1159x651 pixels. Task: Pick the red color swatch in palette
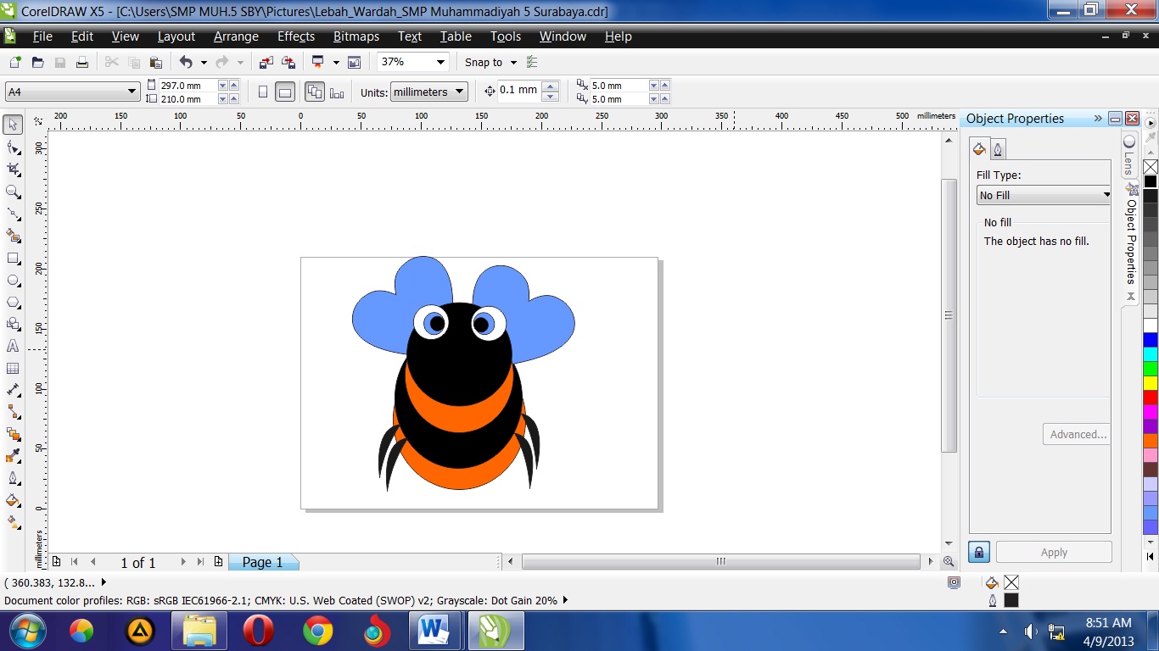pyautogui.click(x=1151, y=397)
